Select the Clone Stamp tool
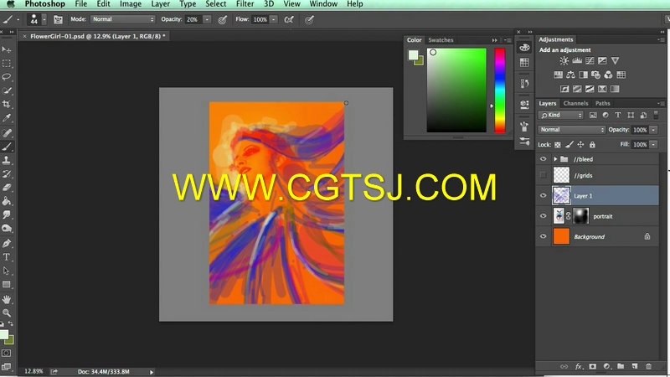 click(x=7, y=160)
